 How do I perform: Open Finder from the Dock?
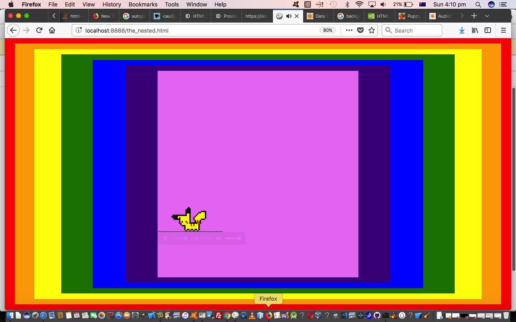click(x=10, y=316)
